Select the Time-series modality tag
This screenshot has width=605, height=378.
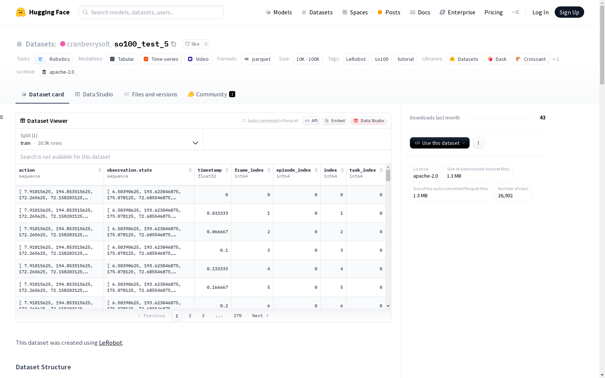tap(161, 59)
